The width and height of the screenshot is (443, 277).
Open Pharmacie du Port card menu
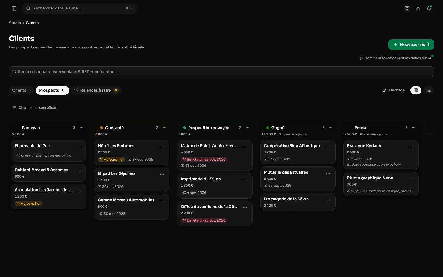79,147
